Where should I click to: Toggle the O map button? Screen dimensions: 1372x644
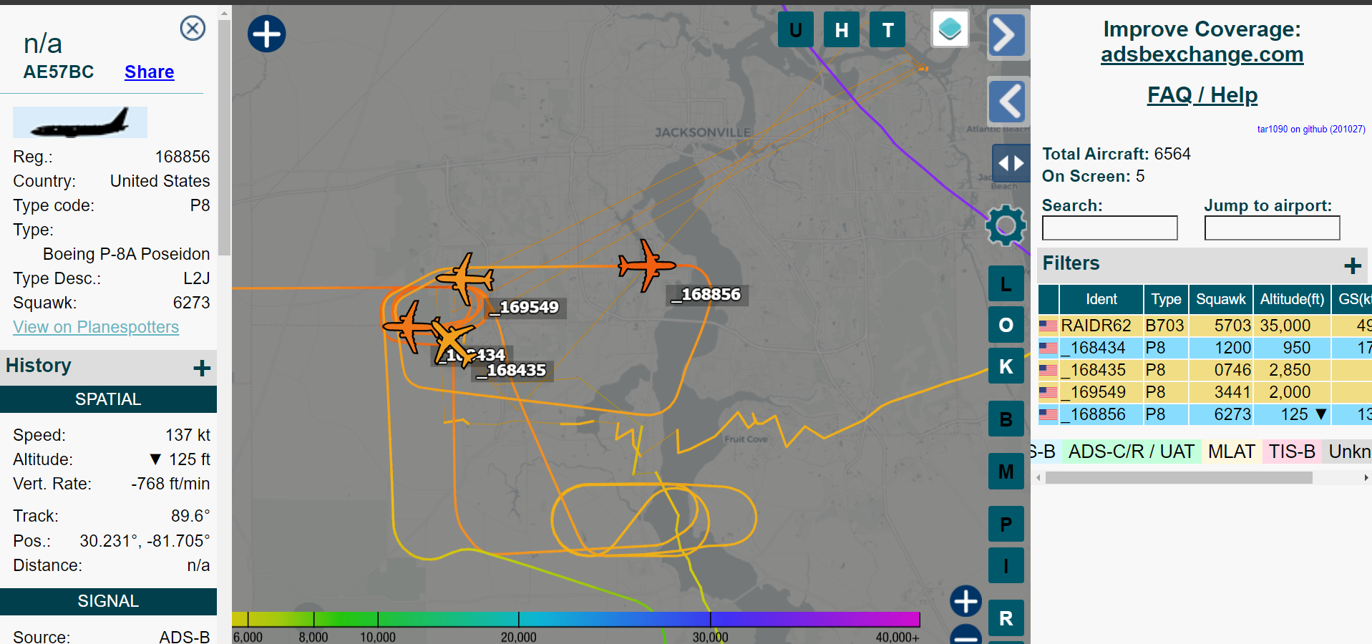1006,325
